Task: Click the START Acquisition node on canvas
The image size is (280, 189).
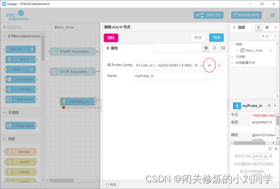Action: pos(73,52)
